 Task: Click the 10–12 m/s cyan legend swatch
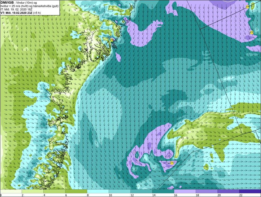120,191
